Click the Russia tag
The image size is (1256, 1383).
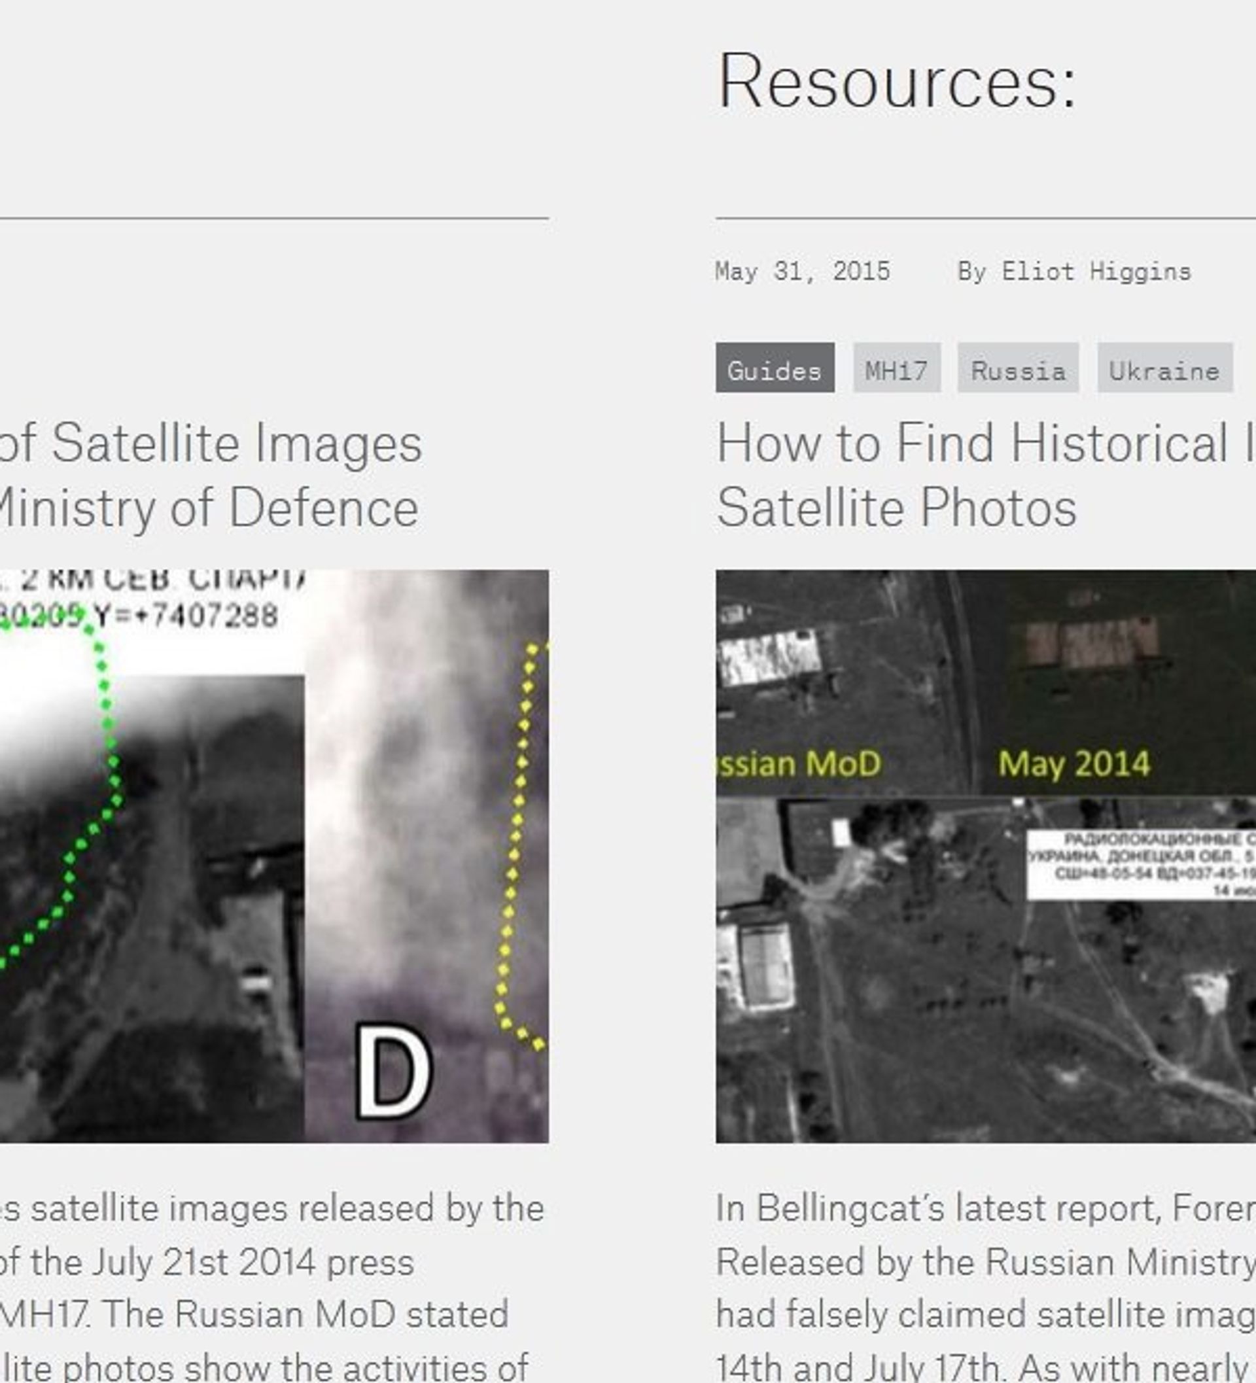click(1018, 368)
